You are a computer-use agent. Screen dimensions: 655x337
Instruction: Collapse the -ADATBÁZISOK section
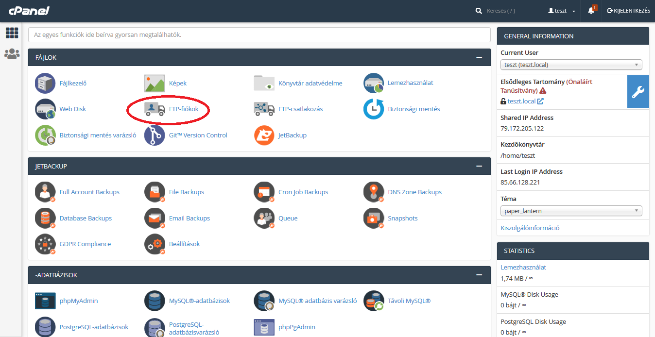coord(480,275)
